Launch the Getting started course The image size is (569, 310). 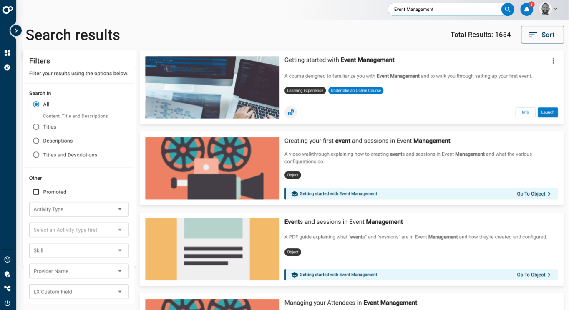[547, 112]
